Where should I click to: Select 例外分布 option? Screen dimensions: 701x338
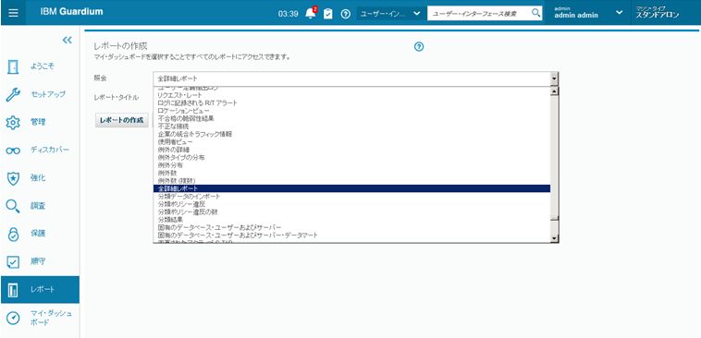[351, 165]
